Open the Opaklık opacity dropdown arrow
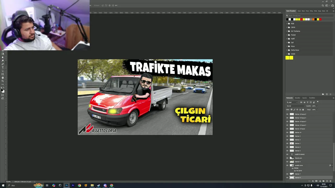 (x=317, y=106)
